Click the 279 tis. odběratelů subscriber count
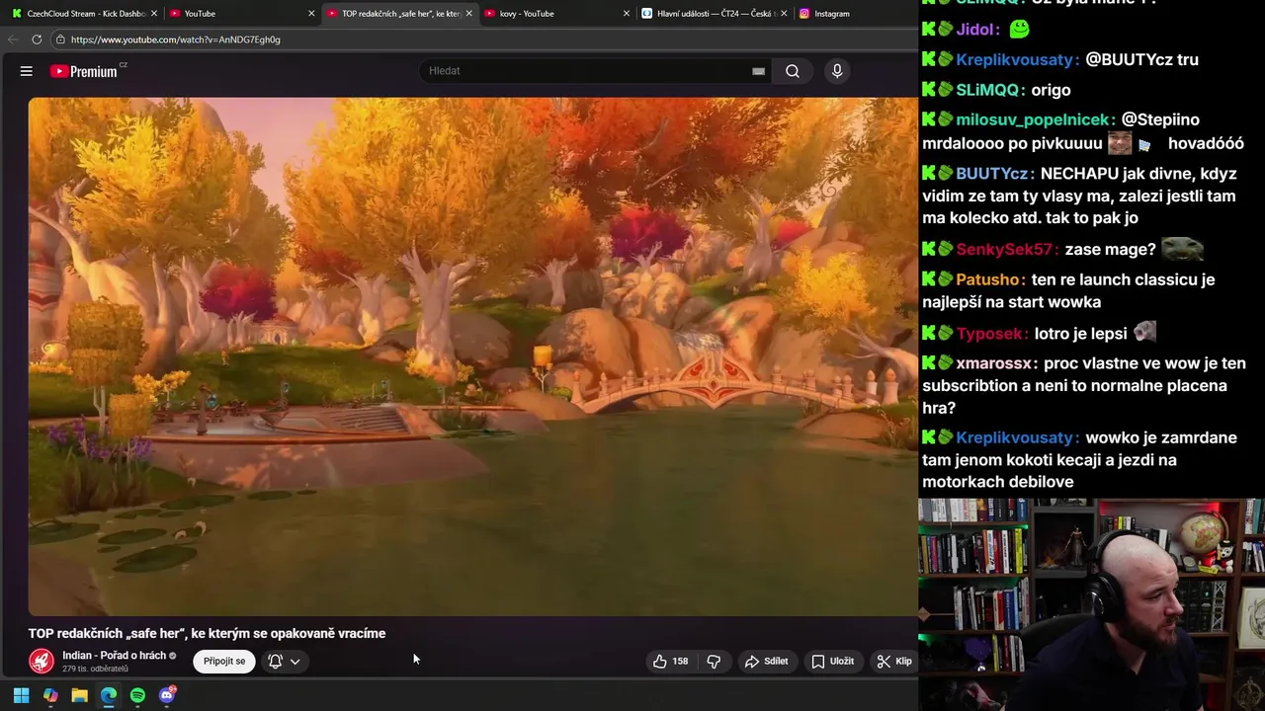Viewport: 1265px width, 711px height. coord(95,670)
